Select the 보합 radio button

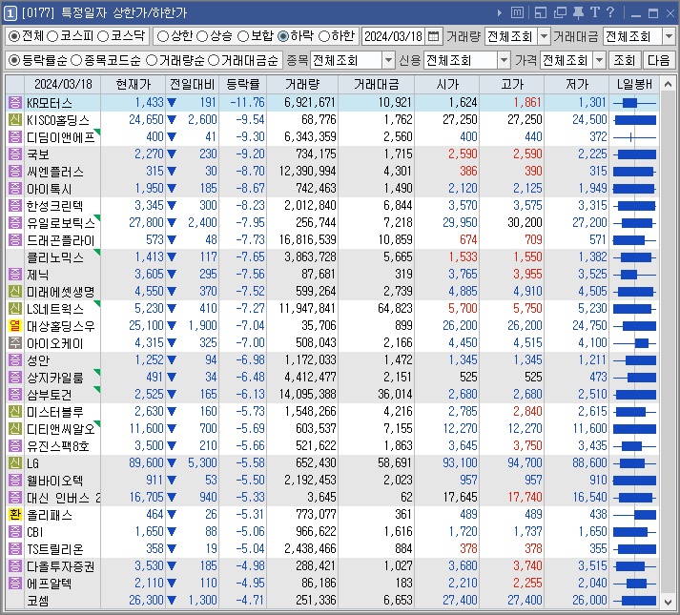pyautogui.click(x=255, y=36)
